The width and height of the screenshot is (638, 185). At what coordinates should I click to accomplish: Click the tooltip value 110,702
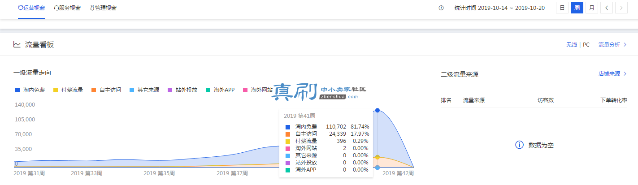336,127
